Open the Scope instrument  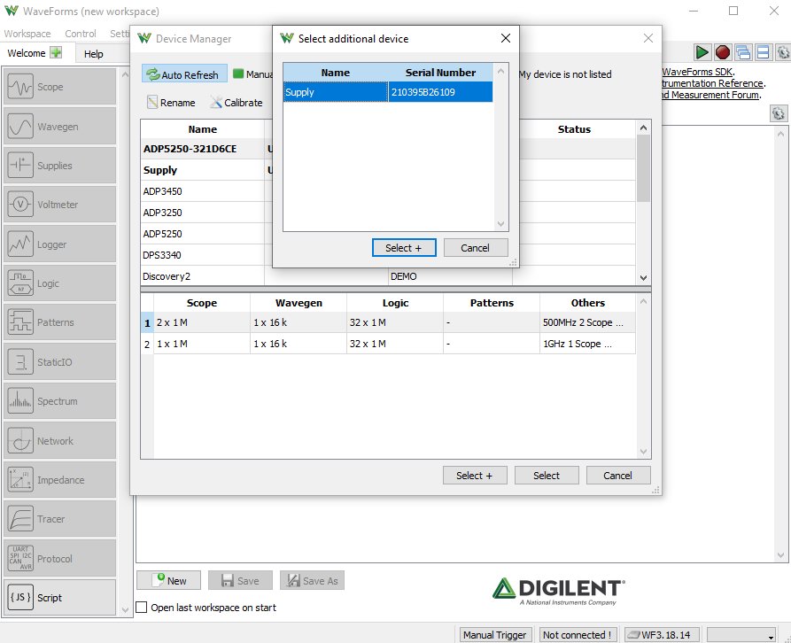point(59,87)
